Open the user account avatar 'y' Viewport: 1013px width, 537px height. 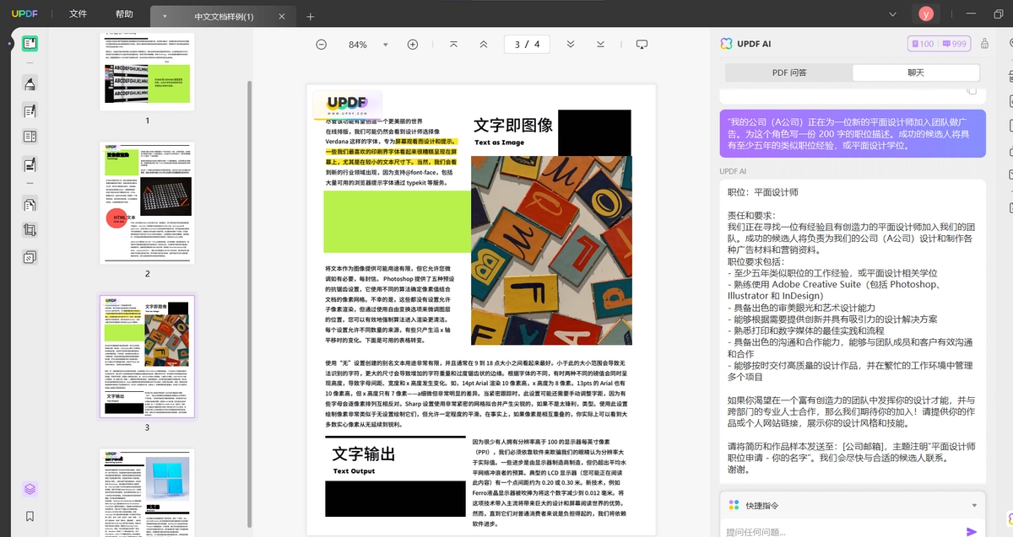(926, 13)
